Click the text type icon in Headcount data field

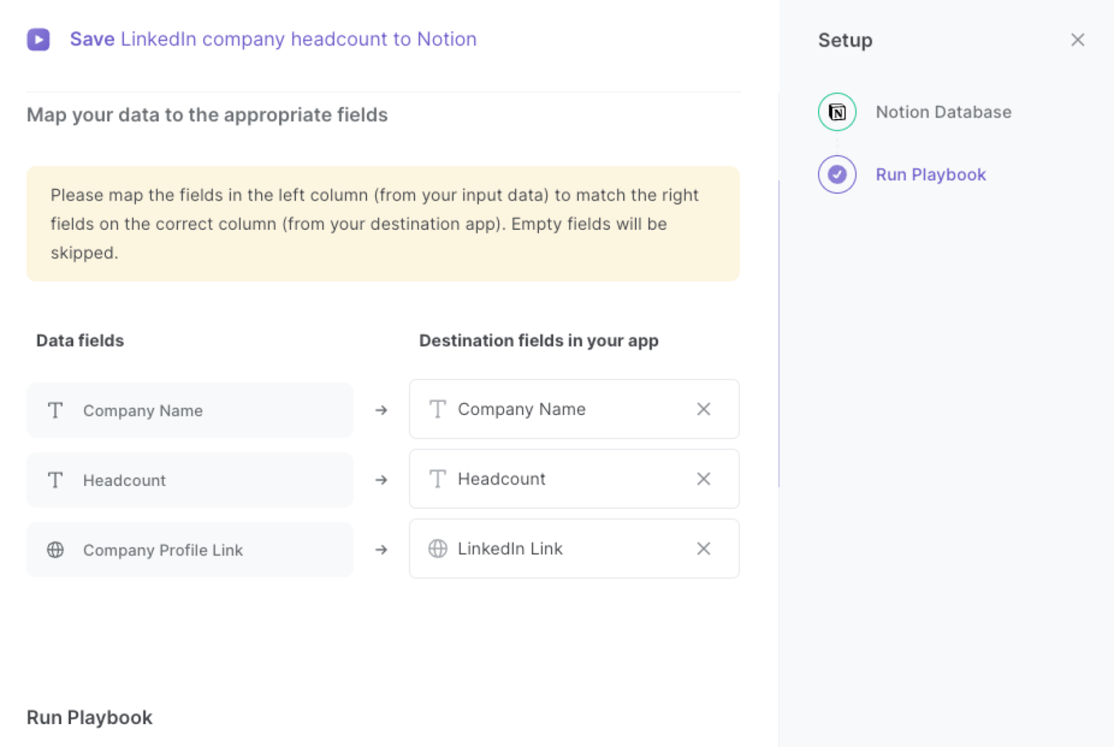pos(56,480)
